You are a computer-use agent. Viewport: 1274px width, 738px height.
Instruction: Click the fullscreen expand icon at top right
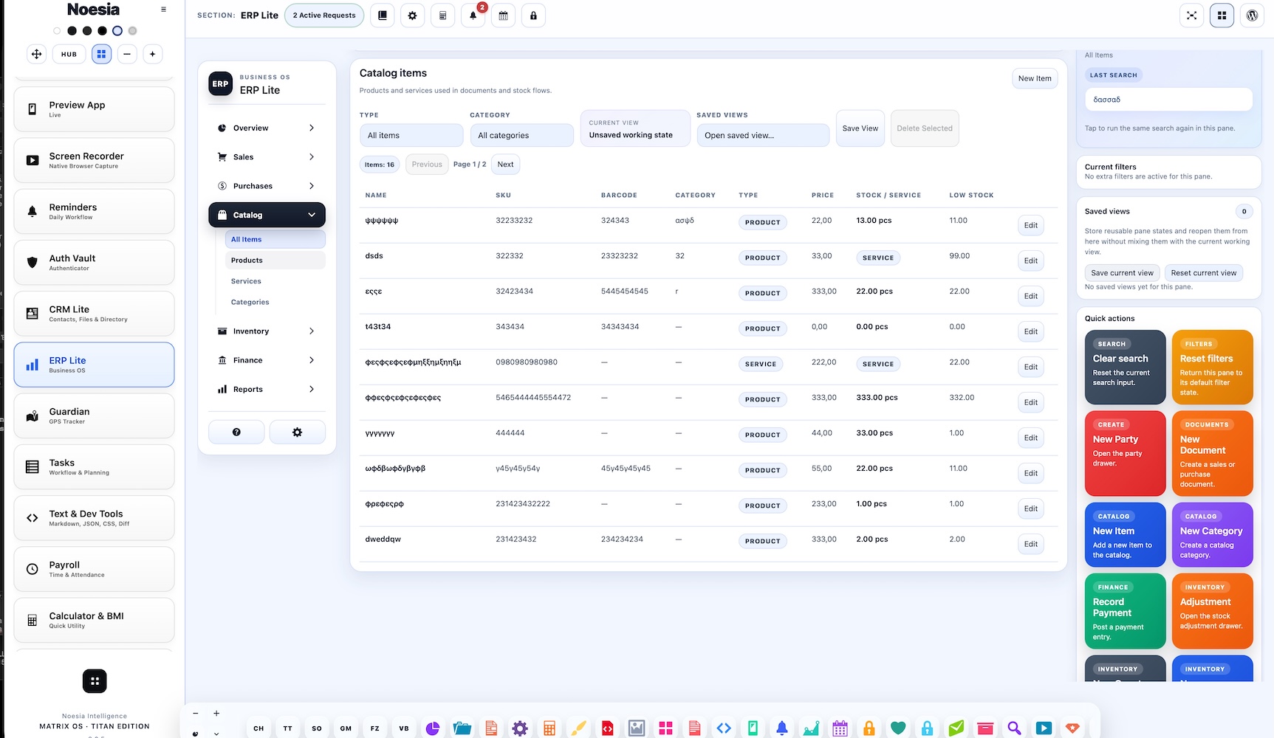pos(1191,15)
